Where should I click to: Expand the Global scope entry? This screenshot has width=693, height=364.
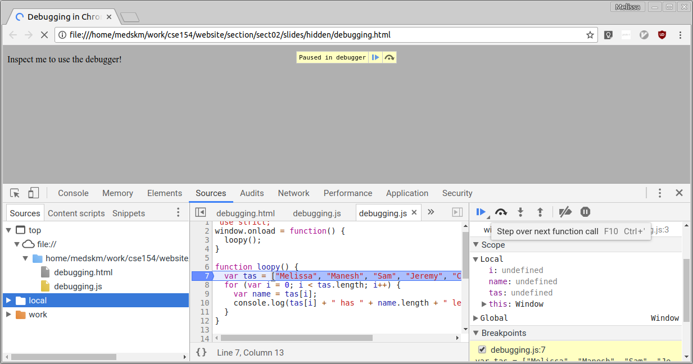(x=475, y=318)
